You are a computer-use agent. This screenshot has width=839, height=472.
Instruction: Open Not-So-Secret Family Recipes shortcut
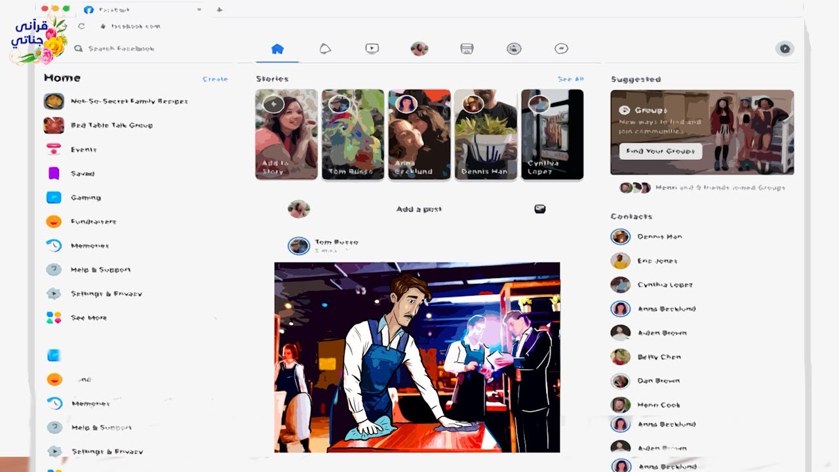116,102
